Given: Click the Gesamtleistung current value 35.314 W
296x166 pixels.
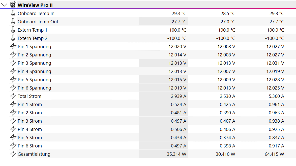Looking at the screenshot, I should point(176,154).
